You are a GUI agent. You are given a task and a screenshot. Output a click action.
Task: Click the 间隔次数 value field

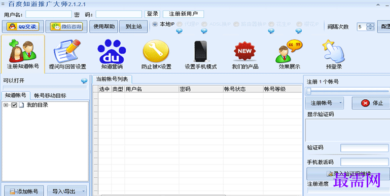click(x=362, y=26)
